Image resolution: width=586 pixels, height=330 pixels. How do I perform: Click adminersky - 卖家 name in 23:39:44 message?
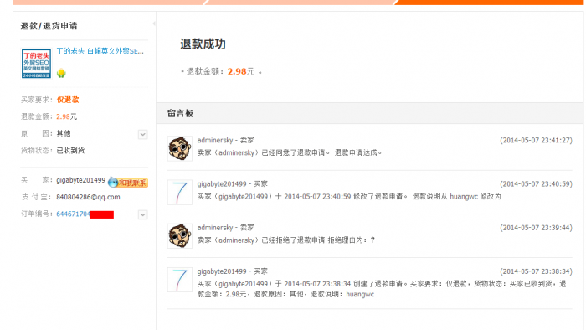point(226,228)
